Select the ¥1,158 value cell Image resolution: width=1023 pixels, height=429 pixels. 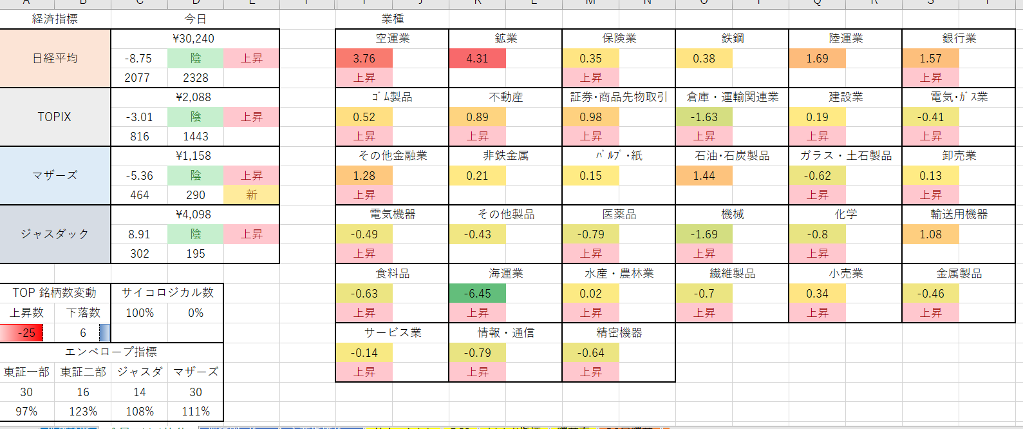pyautogui.click(x=195, y=157)
